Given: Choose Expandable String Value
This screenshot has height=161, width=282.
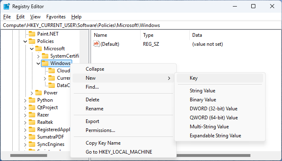Looking at the screenshot, I should point(220,136).
